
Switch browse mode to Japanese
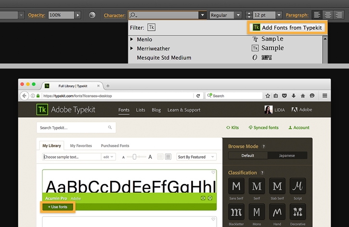[287, 156]
